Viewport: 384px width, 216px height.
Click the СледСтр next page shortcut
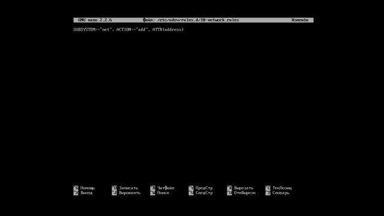[x=200, y=193]
